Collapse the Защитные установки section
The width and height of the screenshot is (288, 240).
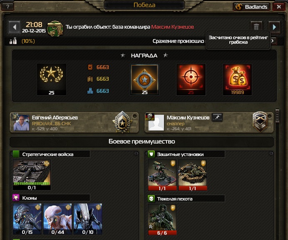tap(271, 153)
